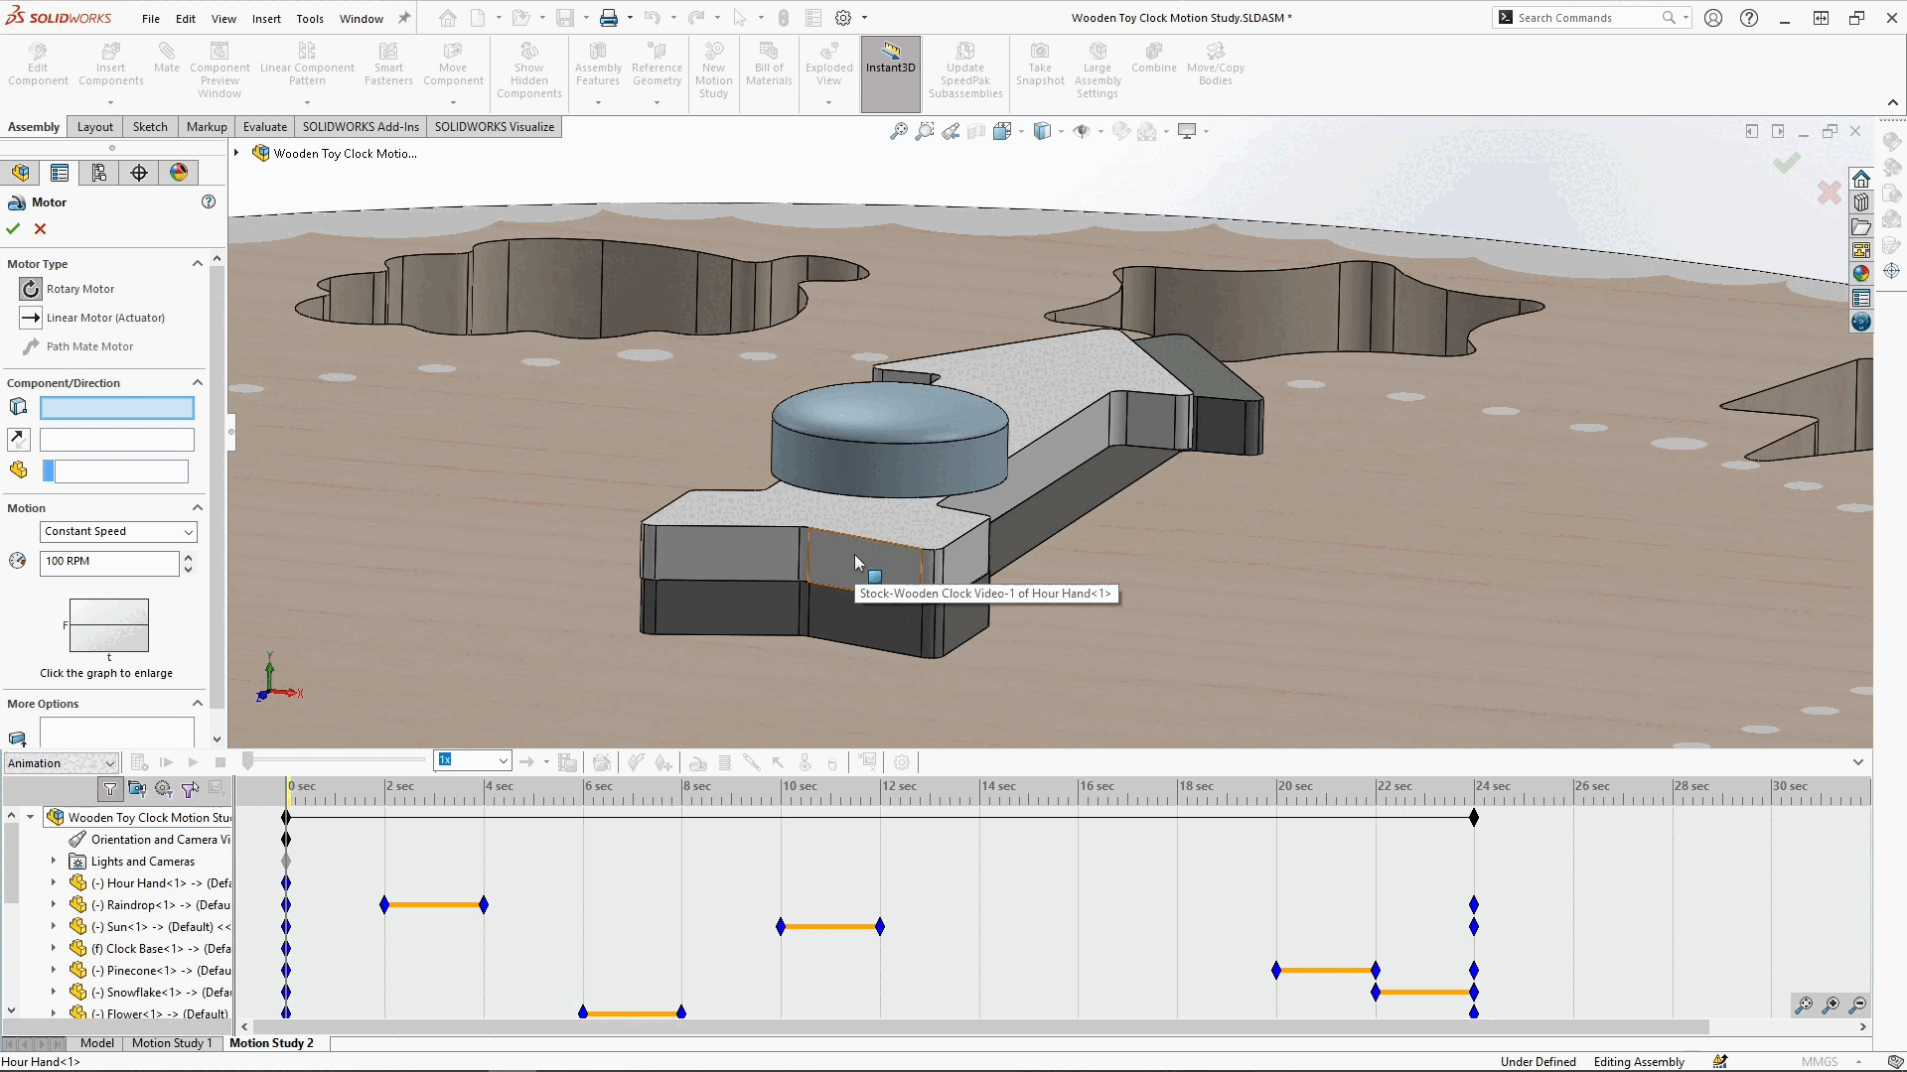The width and height of the screenshot is (1907, 1072).
Task: Expand the Hour Hand tree item
Action: [53, 882]
